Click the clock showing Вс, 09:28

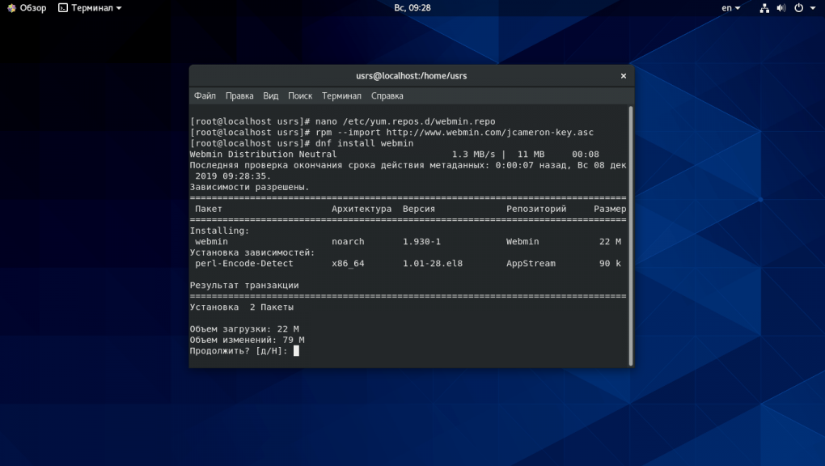coord(412,7)
